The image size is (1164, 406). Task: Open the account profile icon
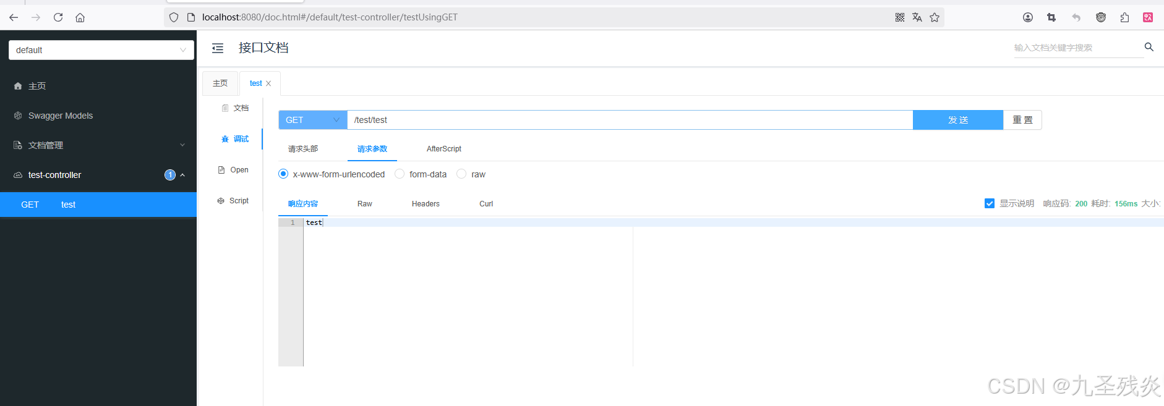pyautogui.click(x=1028, y=17)
